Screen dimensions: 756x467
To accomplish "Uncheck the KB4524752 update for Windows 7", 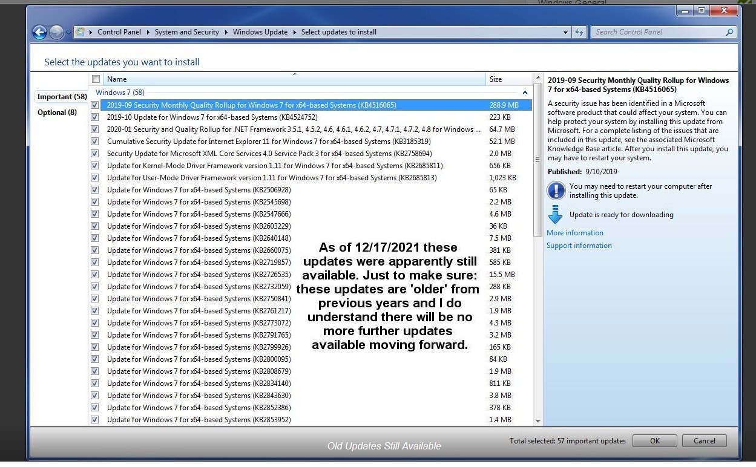I will tap(95, 117).
